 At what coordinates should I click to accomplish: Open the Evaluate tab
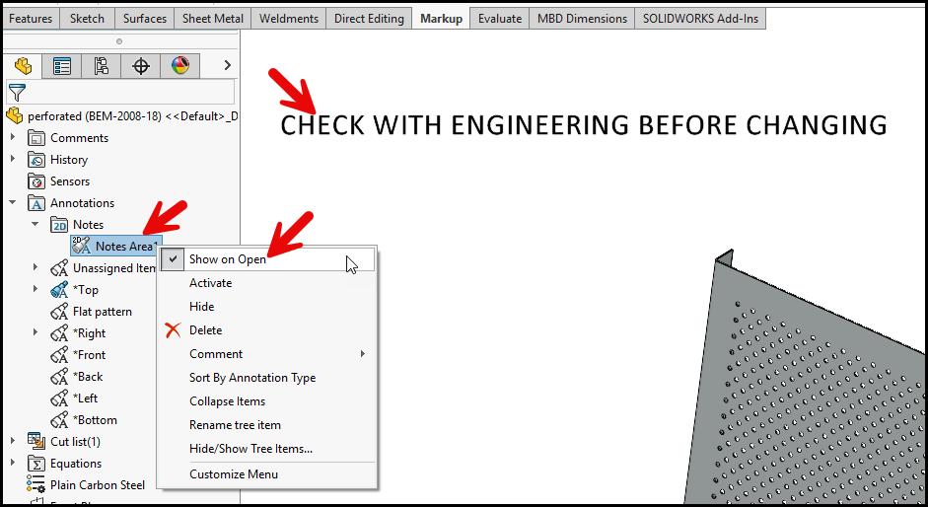pyautogui.click(x=500, y=19)
